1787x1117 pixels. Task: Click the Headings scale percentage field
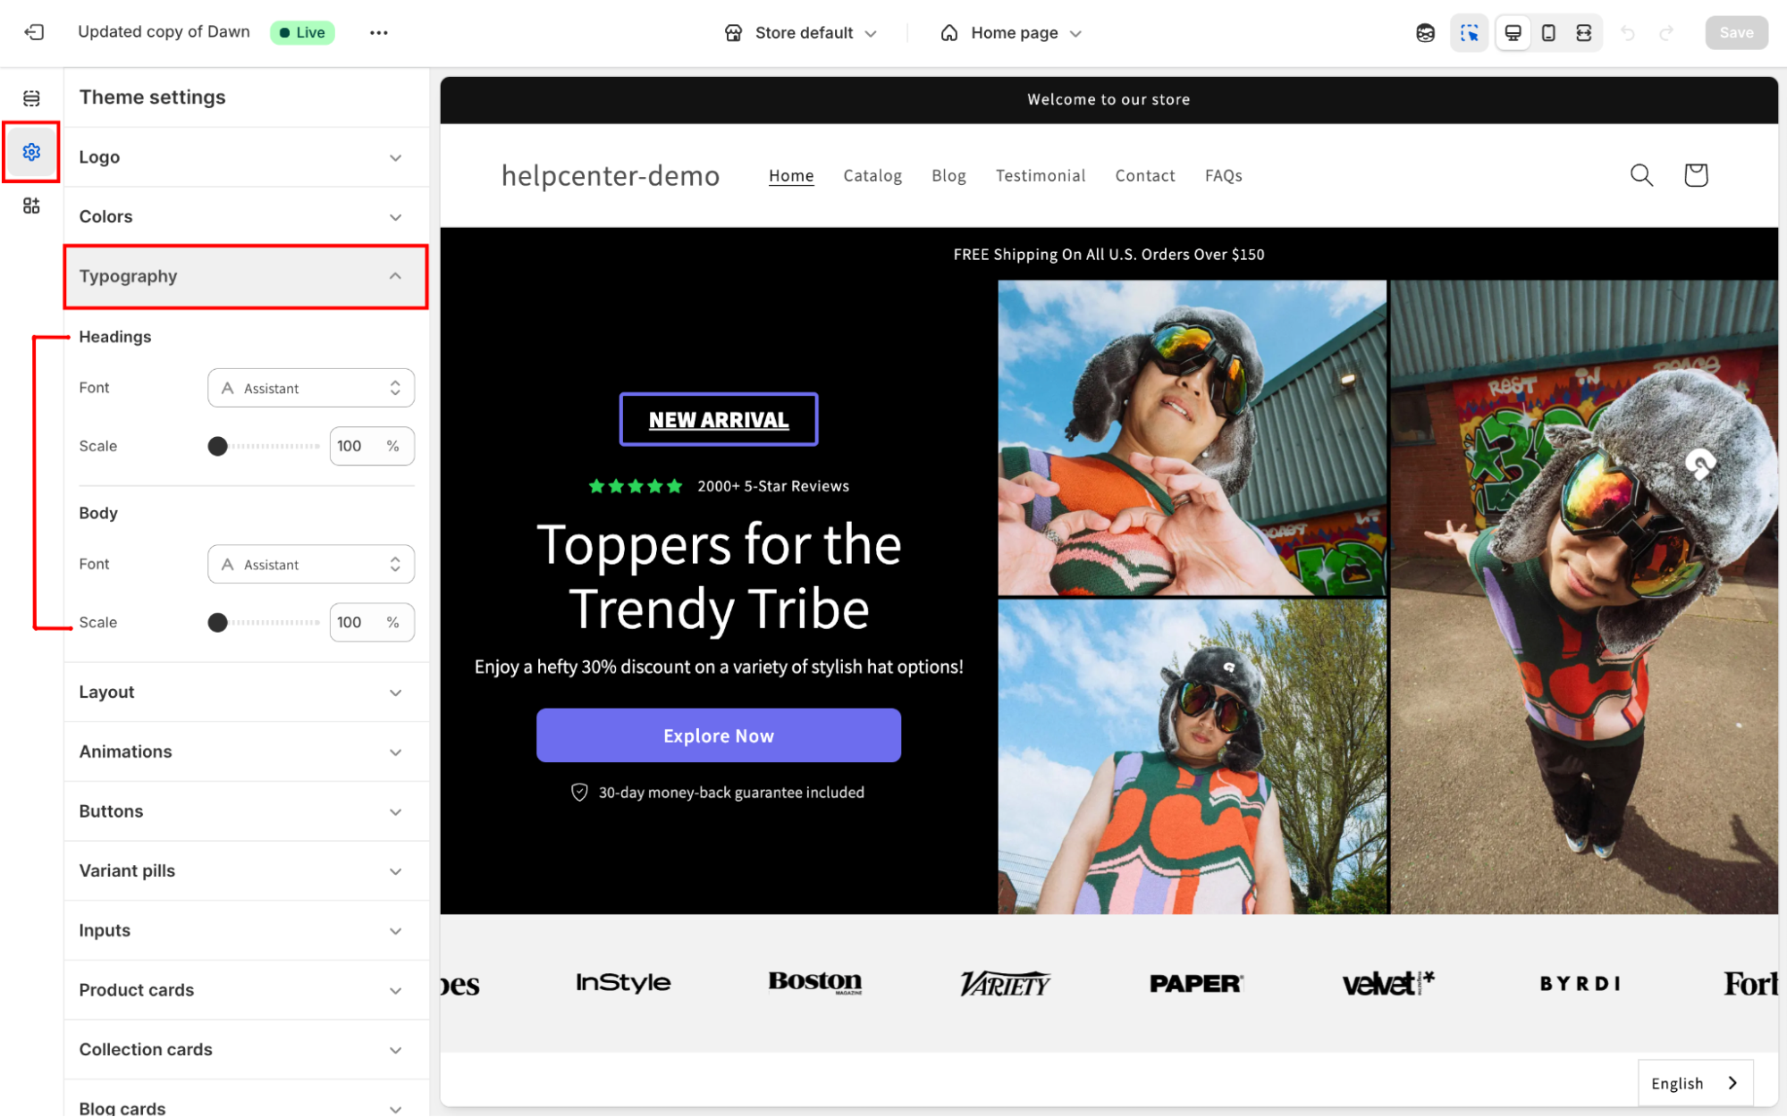pyautogui.click(x=355, y=446)
